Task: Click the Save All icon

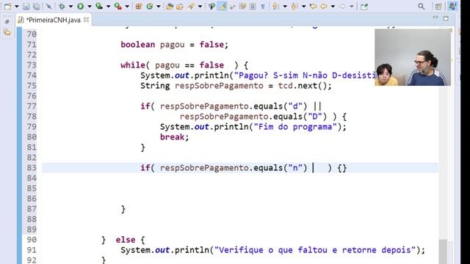Action: [36, 7]
